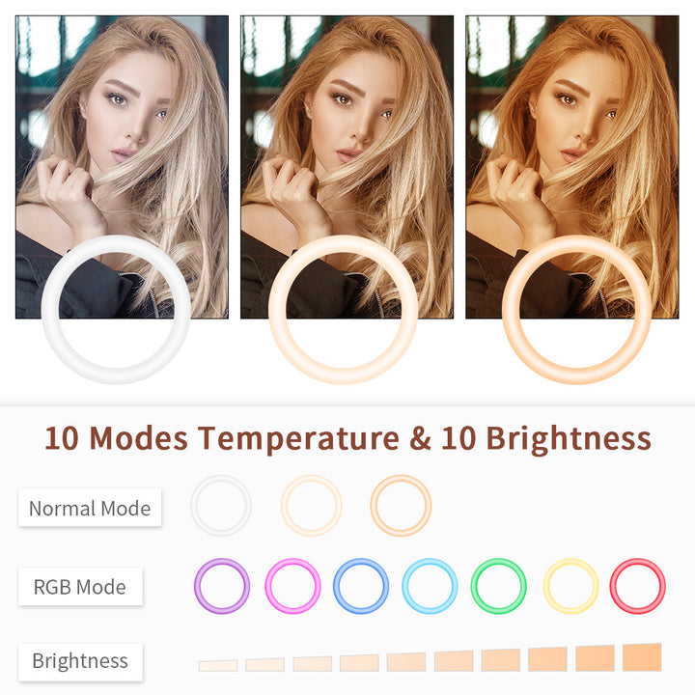Image resolution: width=695 pixels, height=695 pixels.
Task: Click the Brightness label
Action: click(80, 661)
